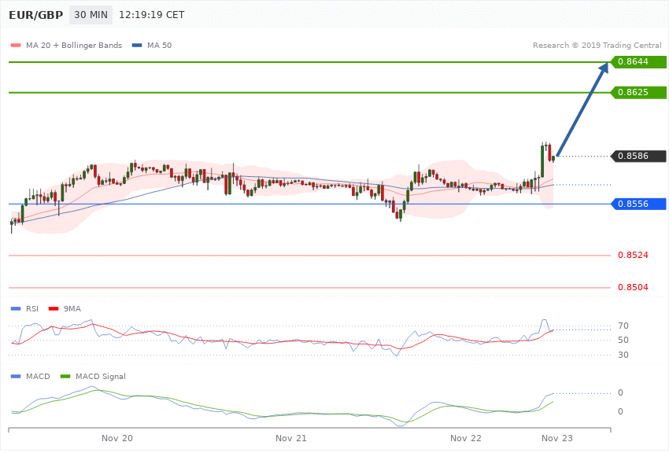The width and height of the screenshot is (669, 453).
Task: Click the 9MA legend label
Action: (72, 308)
